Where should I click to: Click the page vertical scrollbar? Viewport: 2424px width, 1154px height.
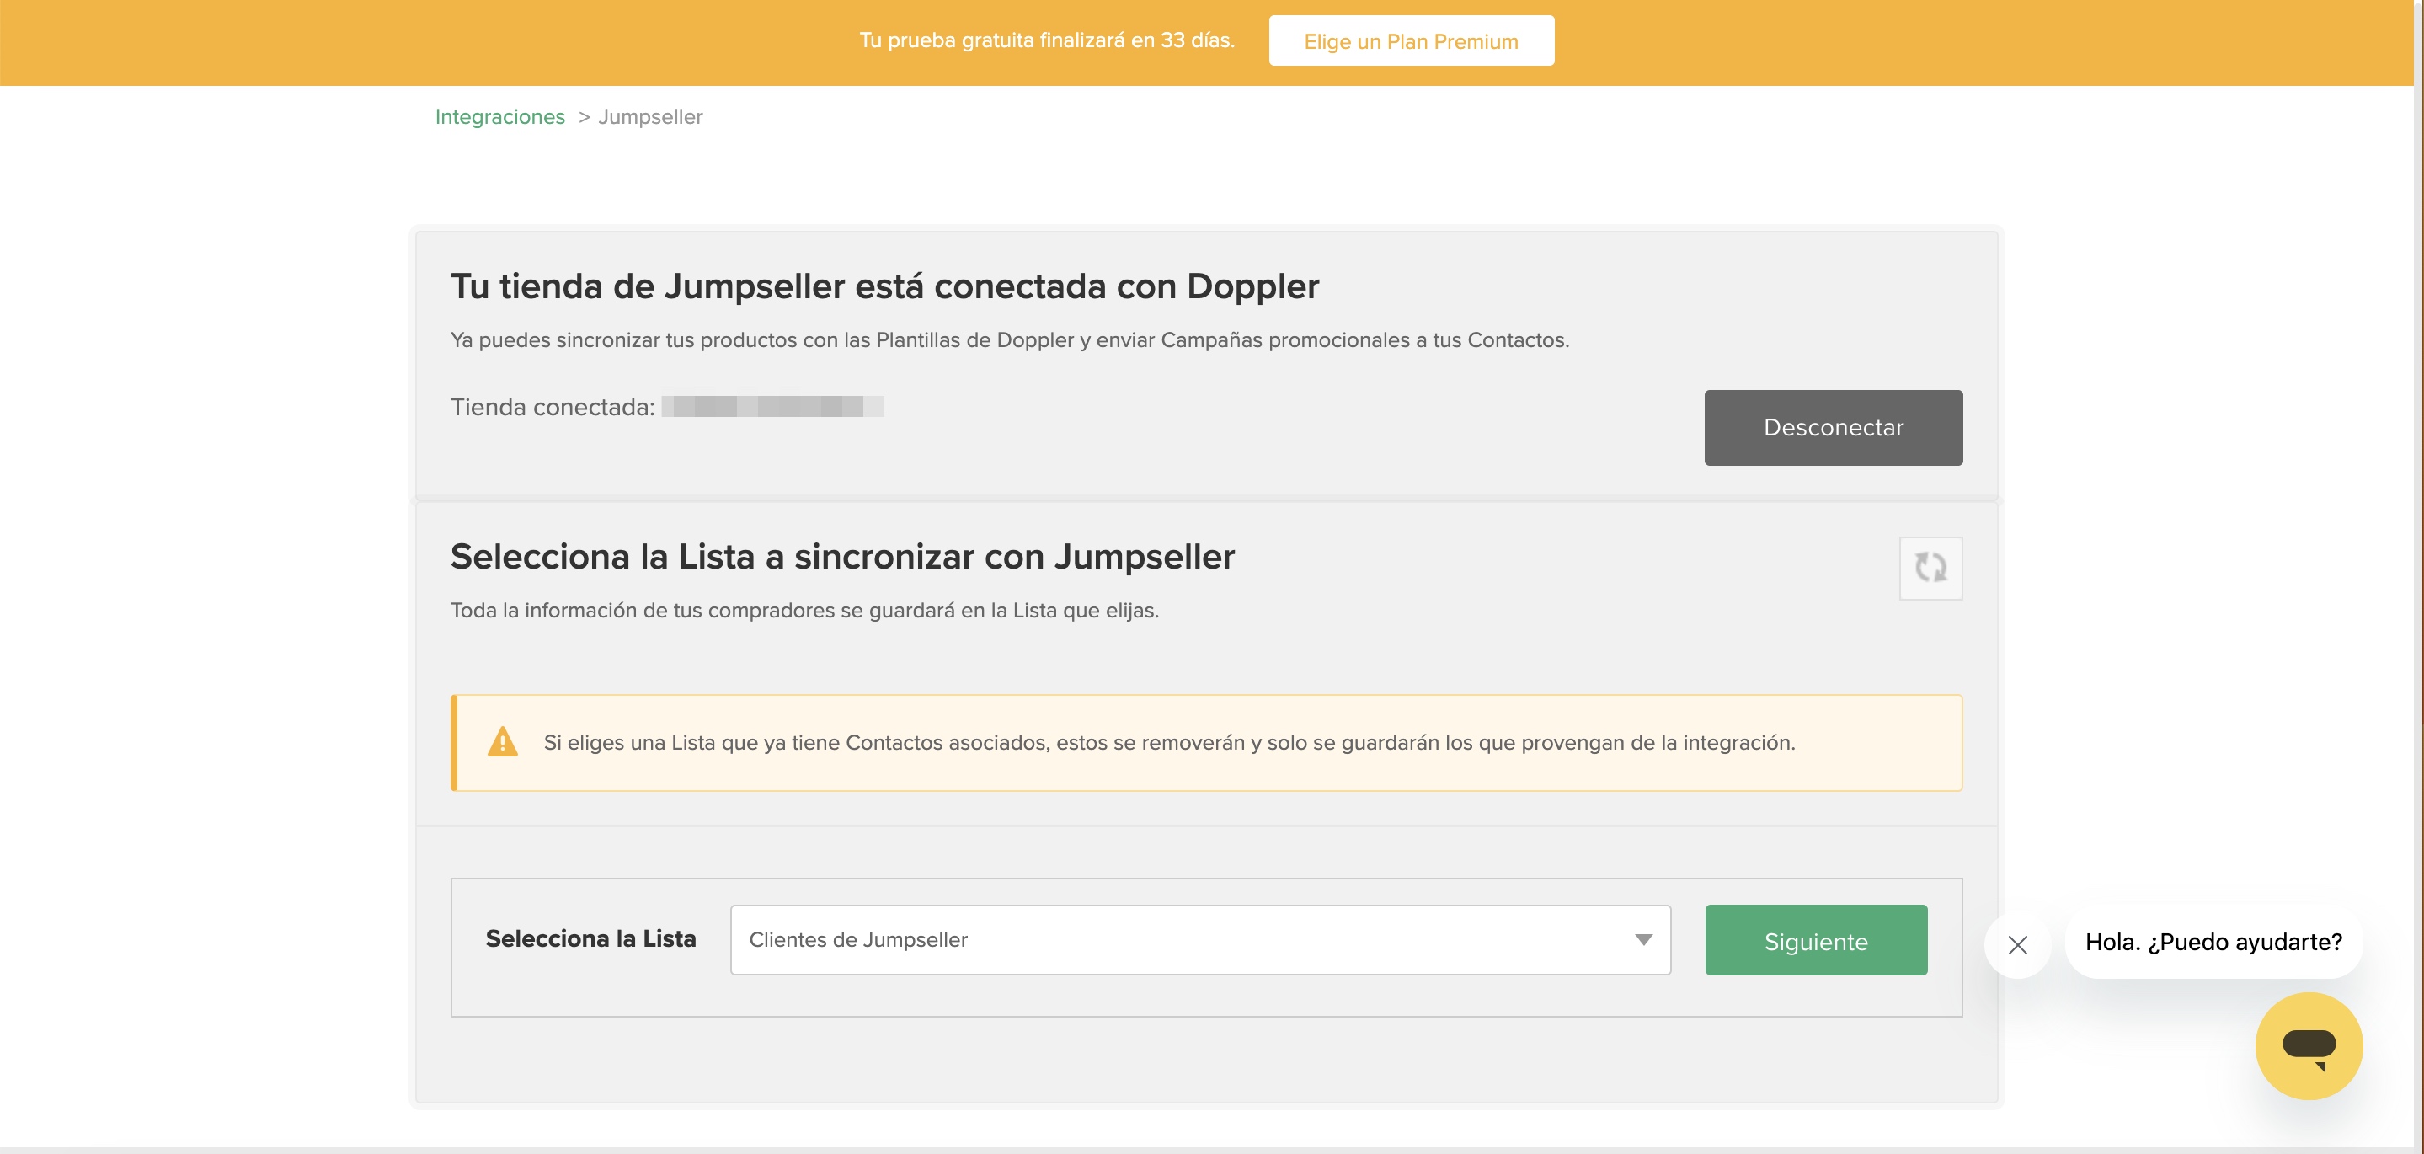2417,574
